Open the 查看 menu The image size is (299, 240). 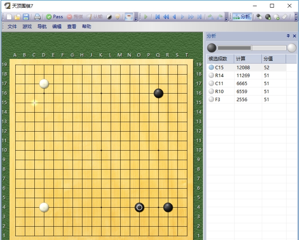pos(72,27)
